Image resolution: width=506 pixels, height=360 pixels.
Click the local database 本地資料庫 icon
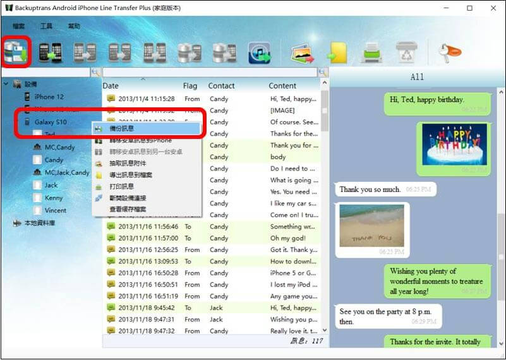click(17, 223)
